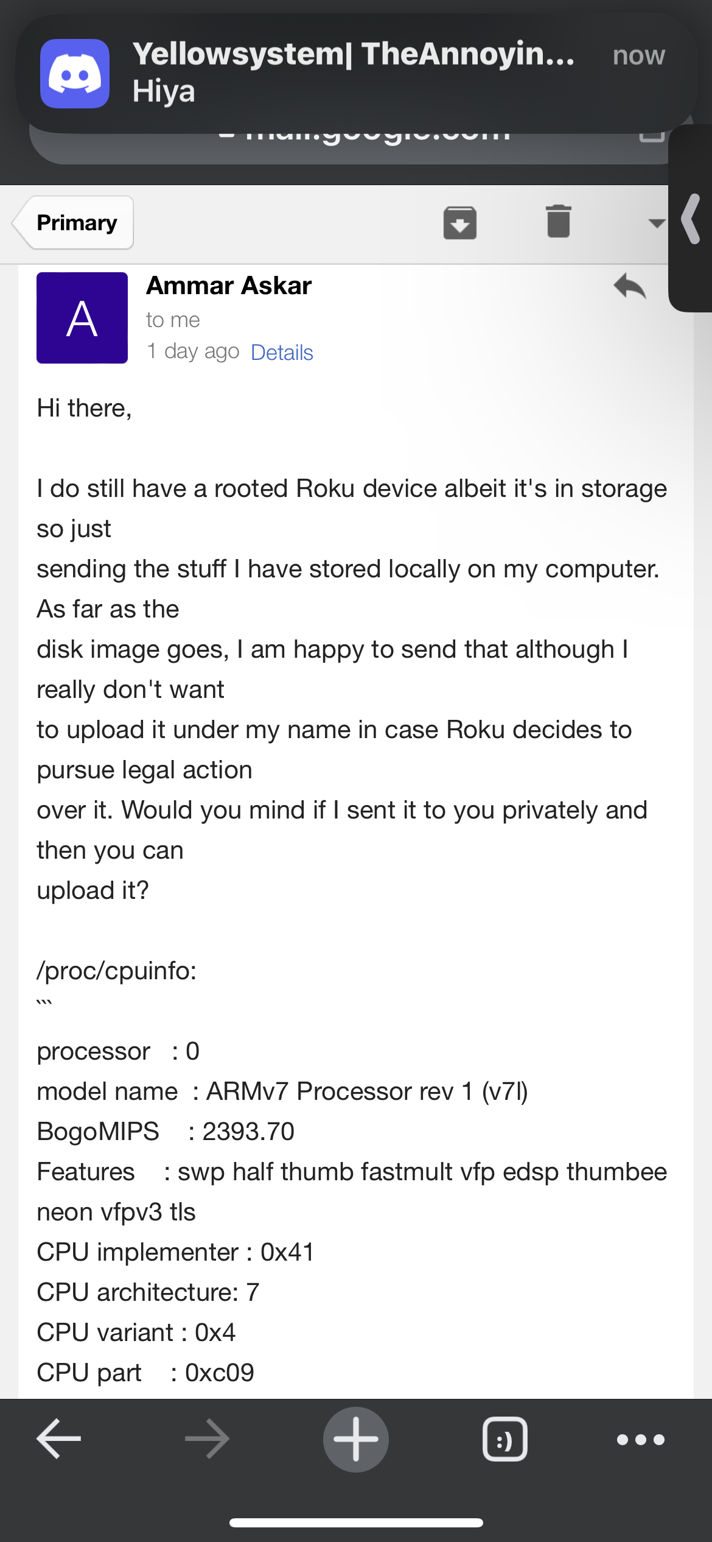Image resolution: width=712 pixels, height=1542 pixels.
Task: Tap the home indicator bar at the bottom
Action: [356, 1523]
